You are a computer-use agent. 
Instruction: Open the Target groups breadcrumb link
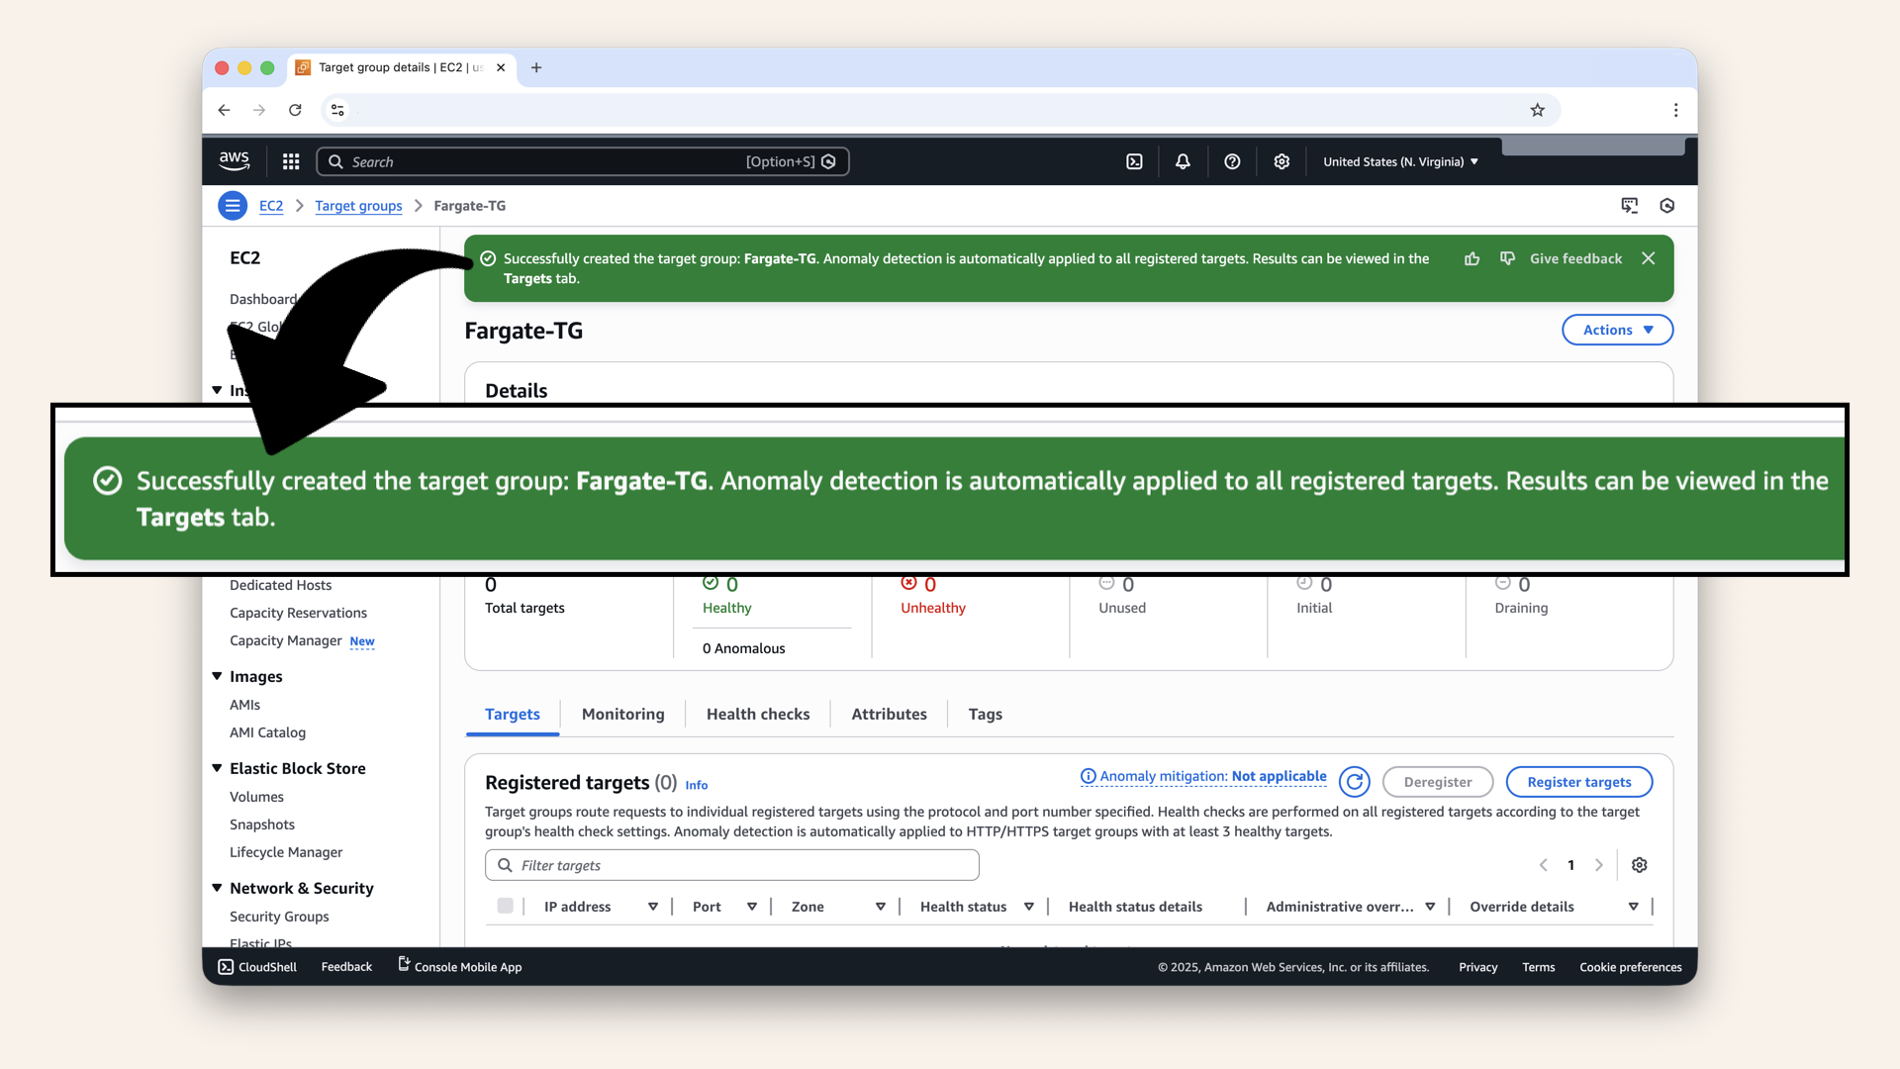(358, 206)
